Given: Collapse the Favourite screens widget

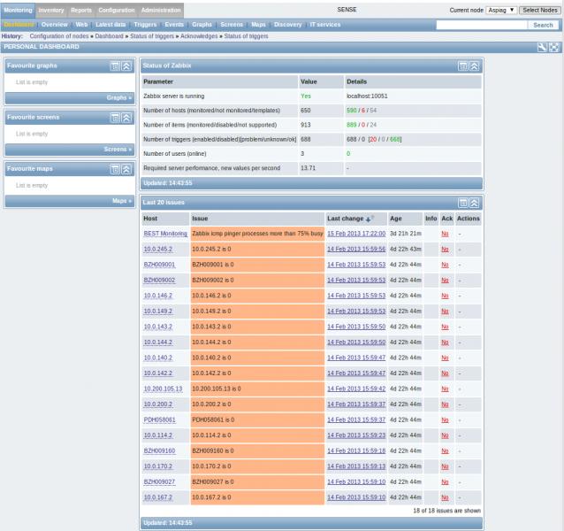Looking at the screenshot, I should pyautogui.click(x=126, y=116).
